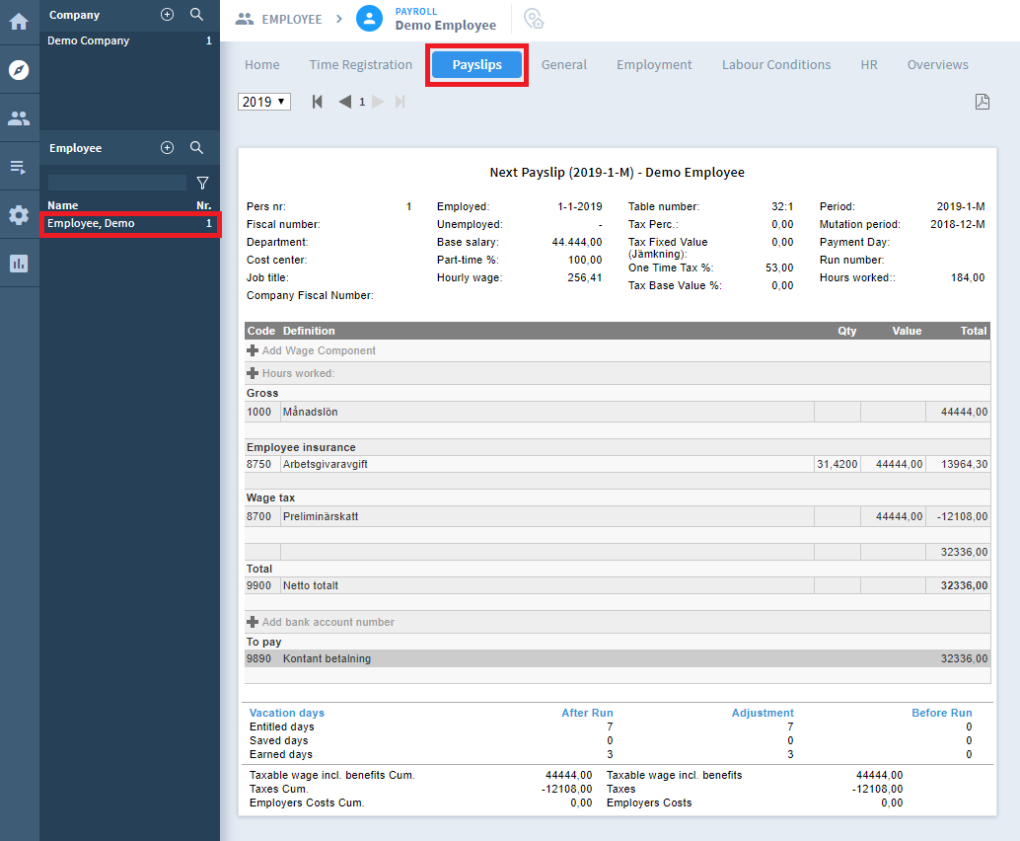Click the employee list filter funnel icon
The width and height of the screenshot is (1020, 841).
[x=202, y=183]
